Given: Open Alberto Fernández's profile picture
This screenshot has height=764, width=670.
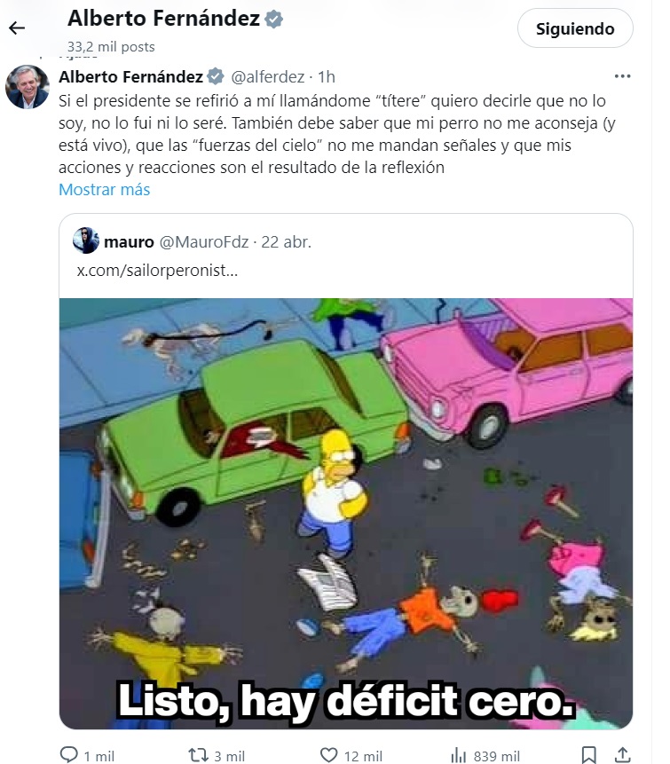Looking at the screenshot, I should 28,87.
